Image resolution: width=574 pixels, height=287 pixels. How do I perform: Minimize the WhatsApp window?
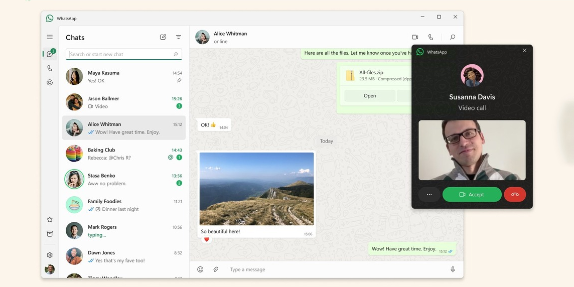(x=422, y=17)
